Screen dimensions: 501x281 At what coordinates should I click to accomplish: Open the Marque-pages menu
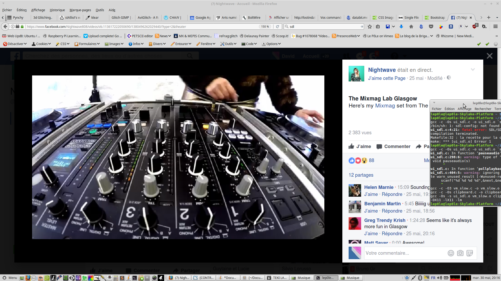coord(80,10)
